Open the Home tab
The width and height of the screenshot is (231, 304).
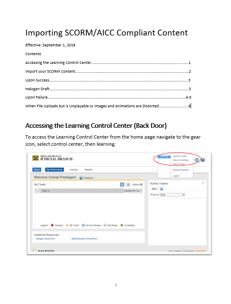[x=37, y=170]
